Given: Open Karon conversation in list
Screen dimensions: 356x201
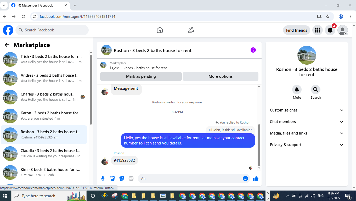Looking at the screenshot, I should 44,116.
